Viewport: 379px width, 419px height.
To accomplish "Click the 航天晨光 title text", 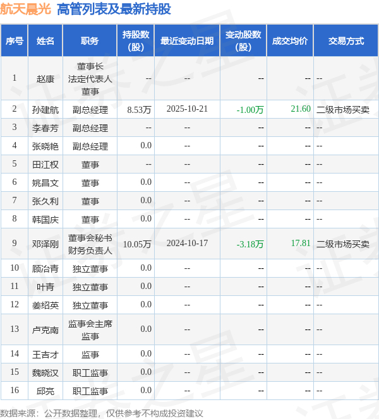I will tap(25, 9).
